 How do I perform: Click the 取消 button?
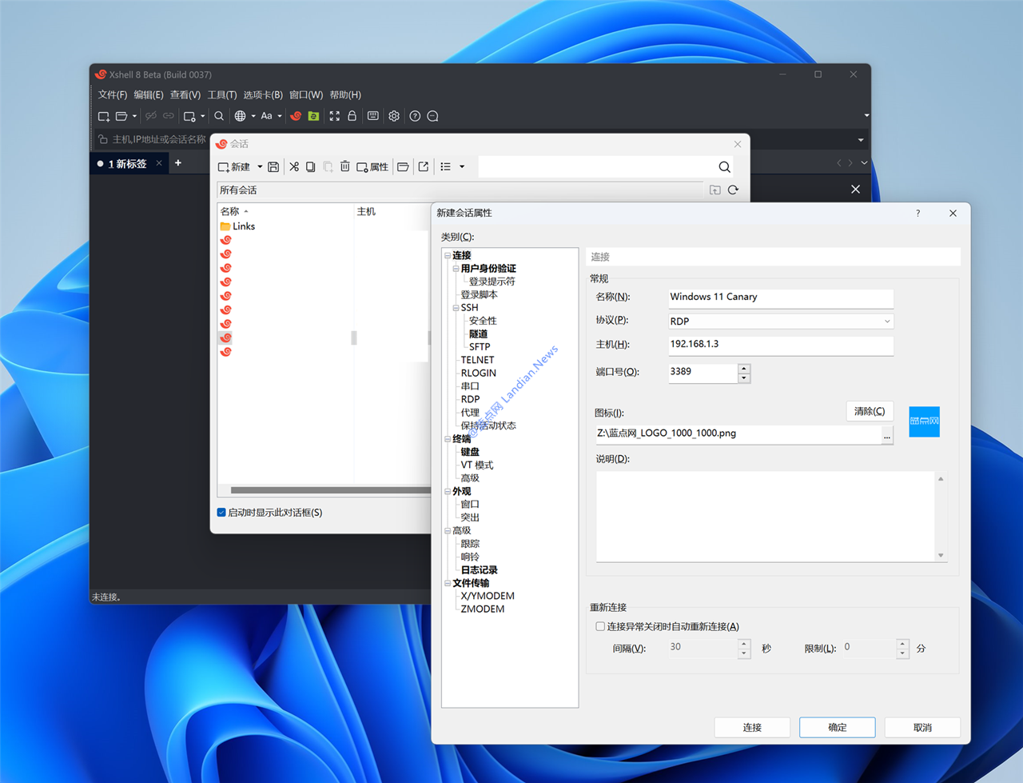click(922, 727)
